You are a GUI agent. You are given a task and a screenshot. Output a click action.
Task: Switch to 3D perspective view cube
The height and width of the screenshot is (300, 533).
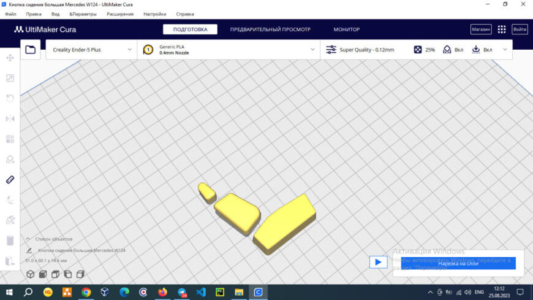30,274
